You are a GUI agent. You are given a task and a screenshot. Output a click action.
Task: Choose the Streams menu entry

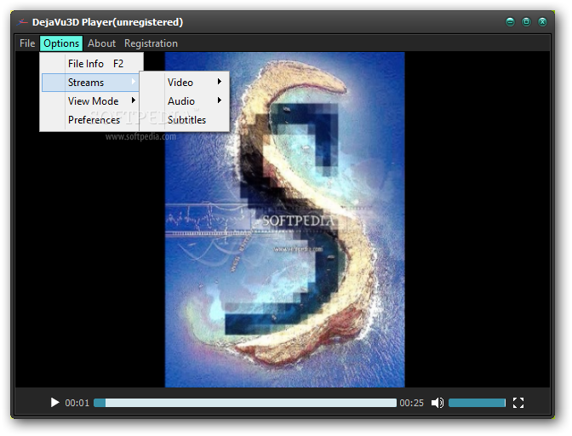90,83
